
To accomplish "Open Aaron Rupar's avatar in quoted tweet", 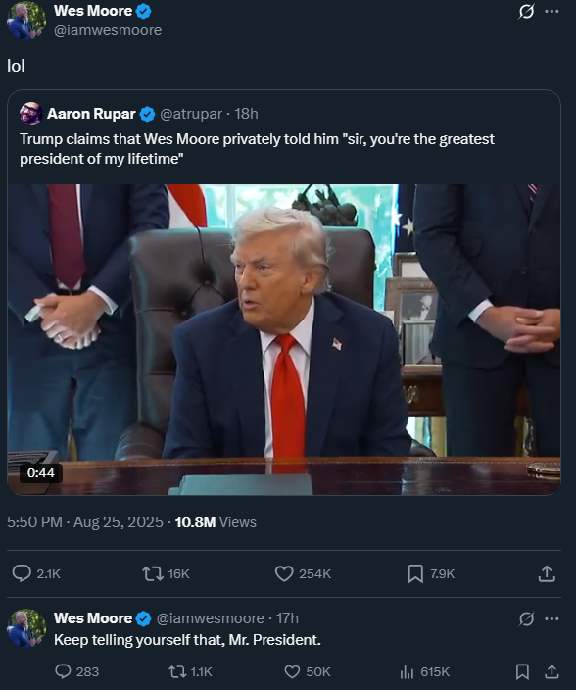I will (x=30, y=114).
